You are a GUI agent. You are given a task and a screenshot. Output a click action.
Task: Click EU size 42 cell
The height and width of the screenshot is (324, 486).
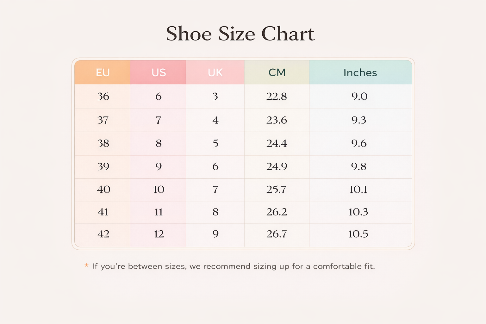click(103, 234)
